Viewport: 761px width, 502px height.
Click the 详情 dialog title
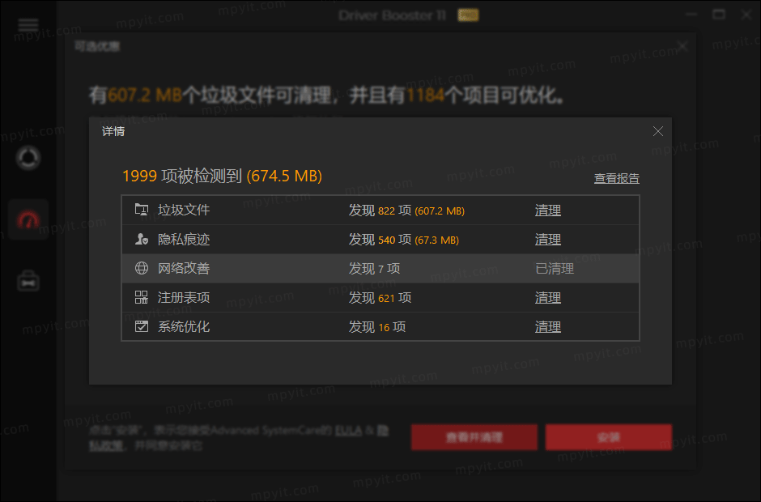[113, 131]
